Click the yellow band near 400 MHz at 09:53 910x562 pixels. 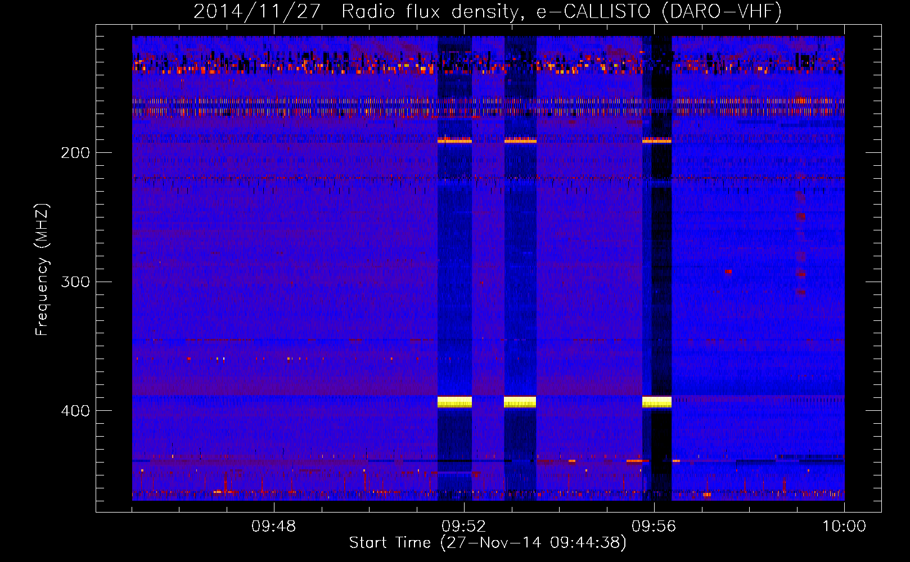click(520, 402)
